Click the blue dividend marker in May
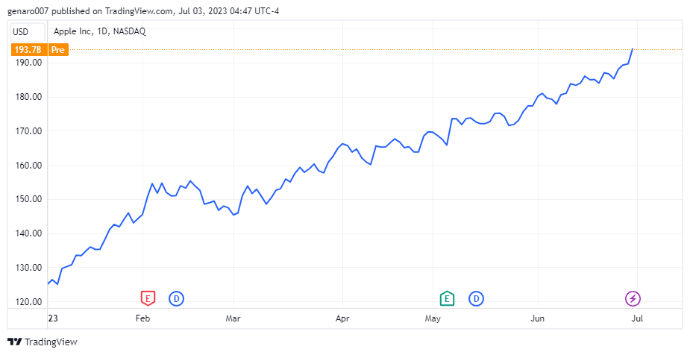Image resolution: width=690 pixels, height=355 pixels. pyautogui.click(x=476, y=299)
